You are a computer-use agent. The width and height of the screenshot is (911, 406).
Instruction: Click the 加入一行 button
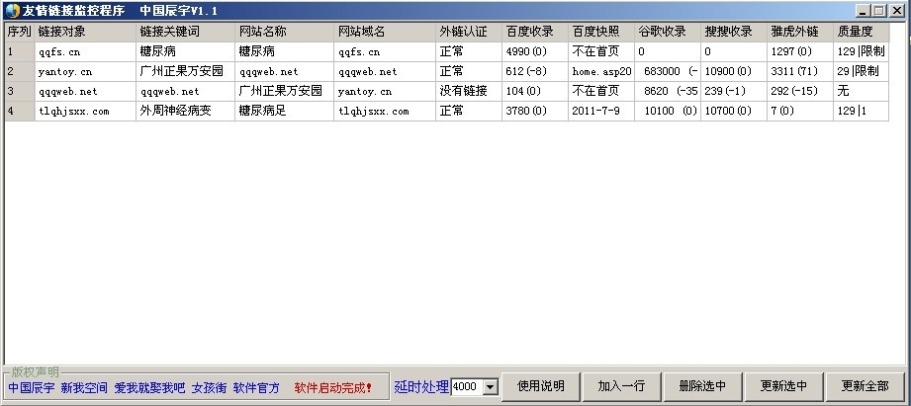(x=621, y=386)
